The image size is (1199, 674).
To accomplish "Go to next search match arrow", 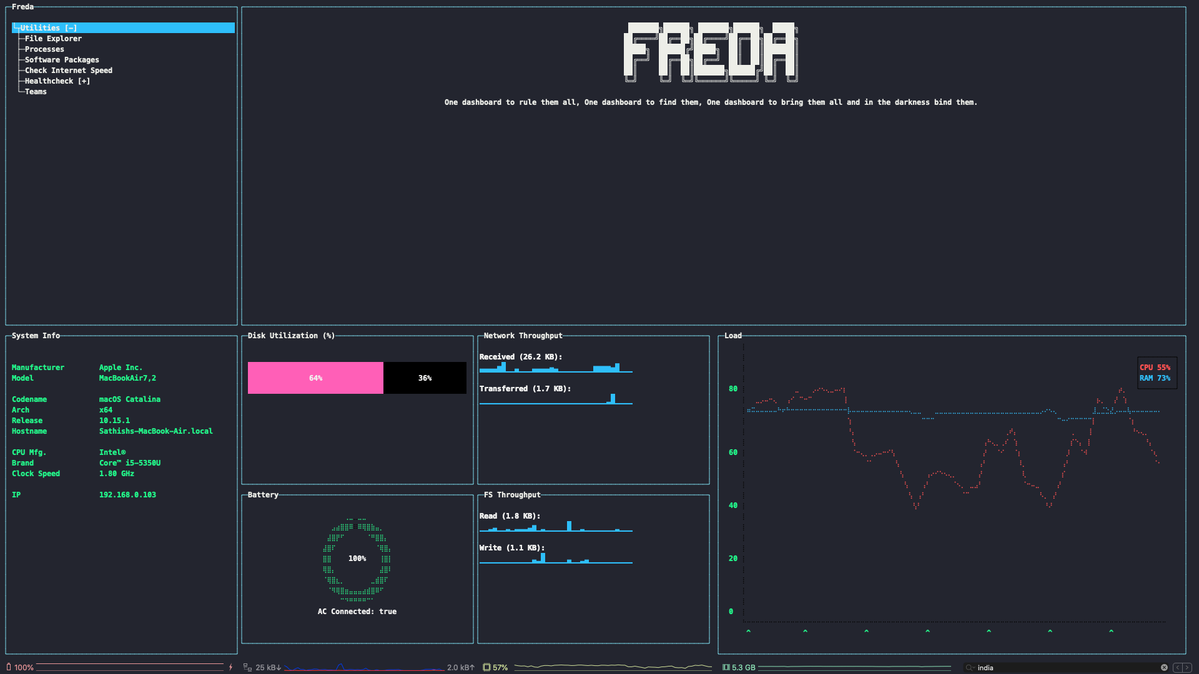I will point(1187,667).
